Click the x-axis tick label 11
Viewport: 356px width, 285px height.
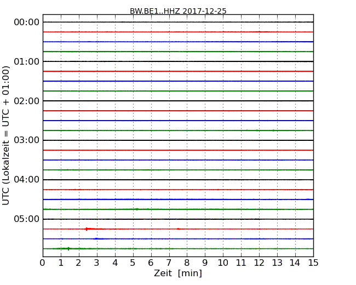pos(241,263)
